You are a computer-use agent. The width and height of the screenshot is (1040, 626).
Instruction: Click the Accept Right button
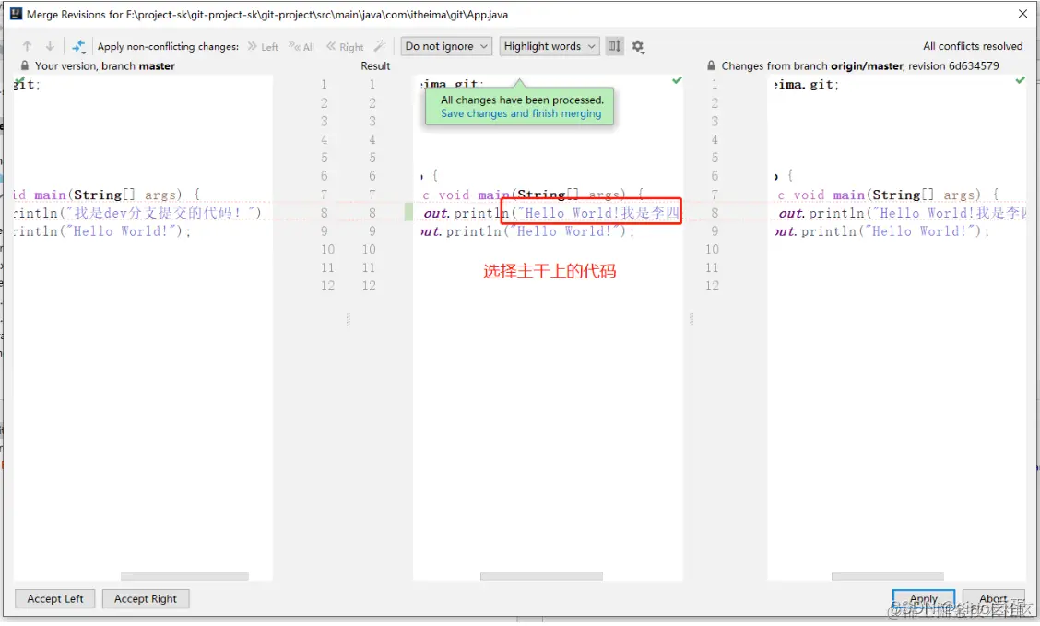(146, 599)
